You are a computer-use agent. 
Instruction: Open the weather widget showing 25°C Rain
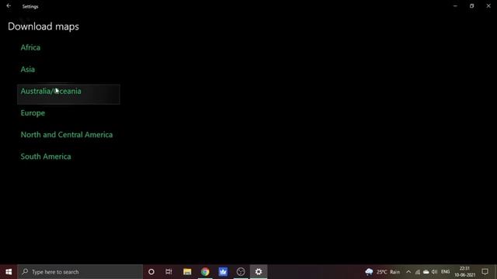[382, 272]
